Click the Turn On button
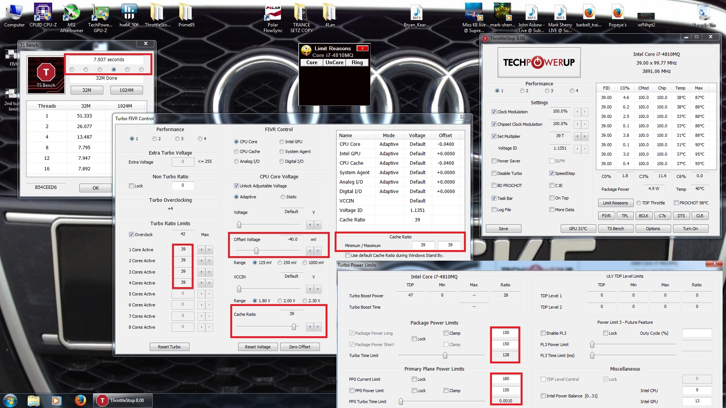 coord(690,229)
